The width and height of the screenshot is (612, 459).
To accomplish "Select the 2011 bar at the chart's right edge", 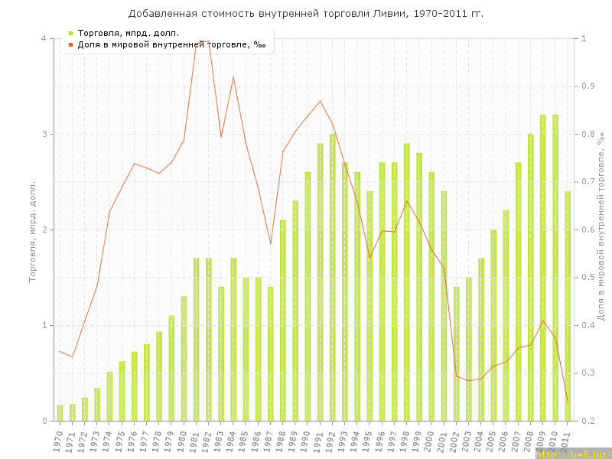I will pos(568,306).
